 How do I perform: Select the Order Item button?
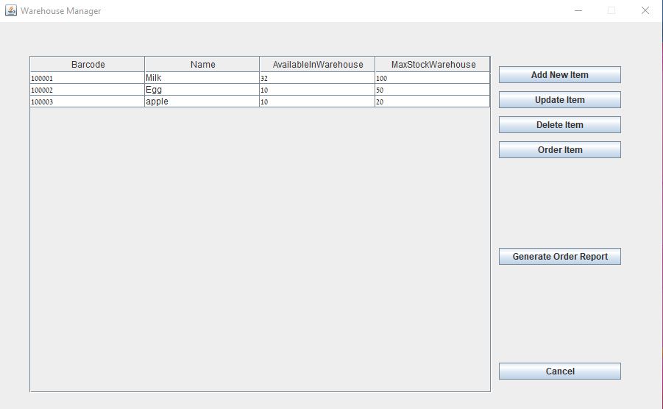(560, 149)
